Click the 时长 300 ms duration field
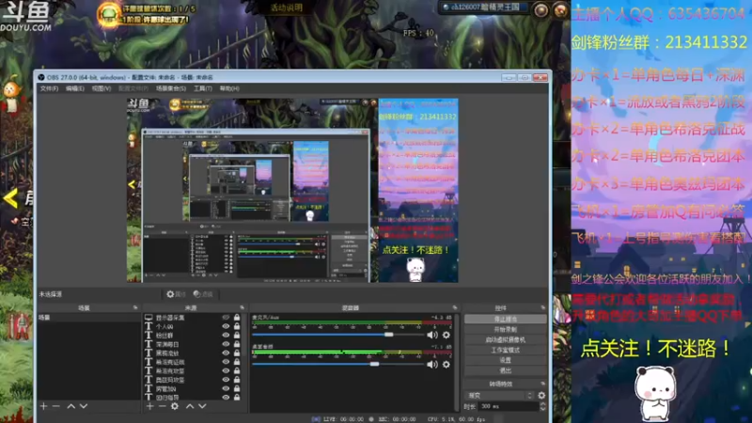 tap(509, 406)
